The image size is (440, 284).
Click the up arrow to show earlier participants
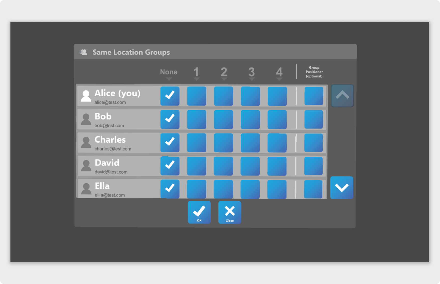click(342, 96)
